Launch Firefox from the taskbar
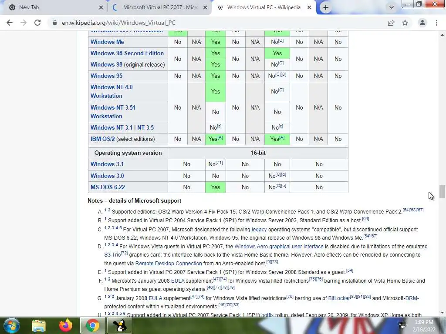The height and width of the screenshot is (334, 446). click(66, 325)
